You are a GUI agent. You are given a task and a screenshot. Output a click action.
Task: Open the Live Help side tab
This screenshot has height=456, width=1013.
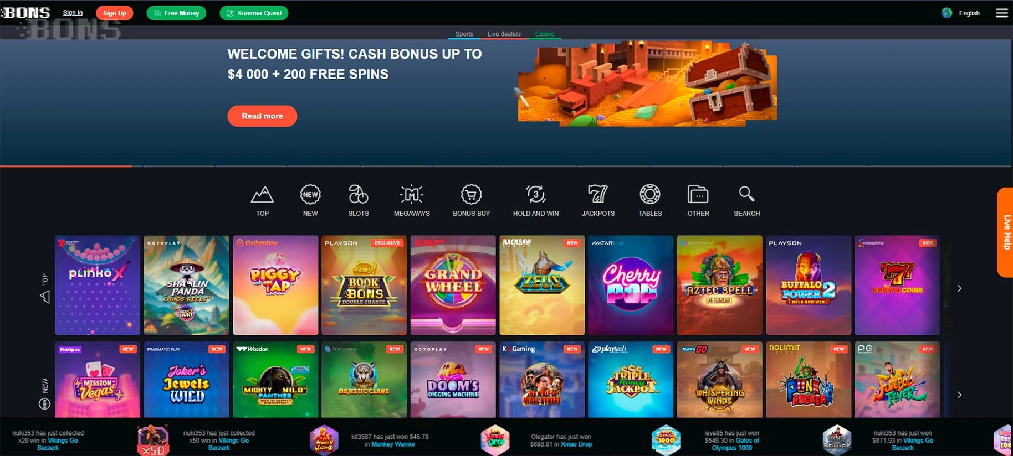pyautogui.click(x=1005, y=232)
